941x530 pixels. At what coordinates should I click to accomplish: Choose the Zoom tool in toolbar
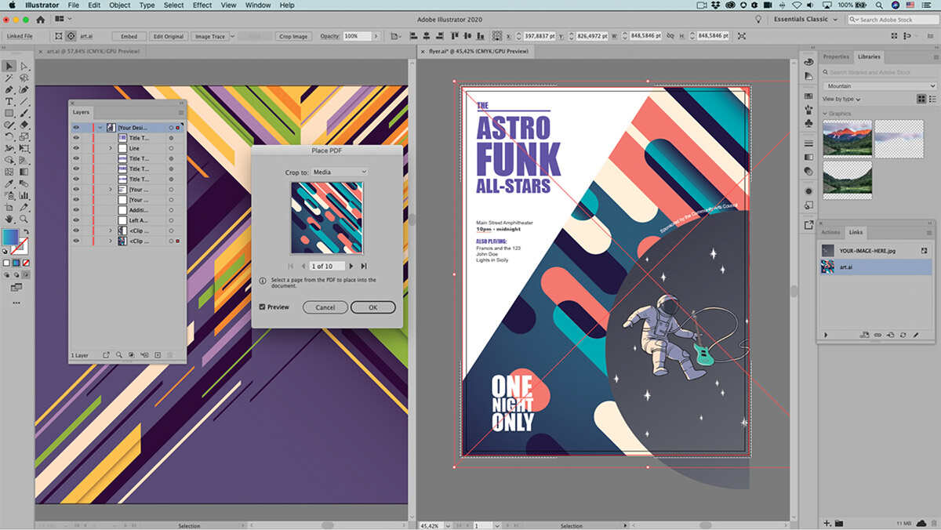tap(24, 220)
